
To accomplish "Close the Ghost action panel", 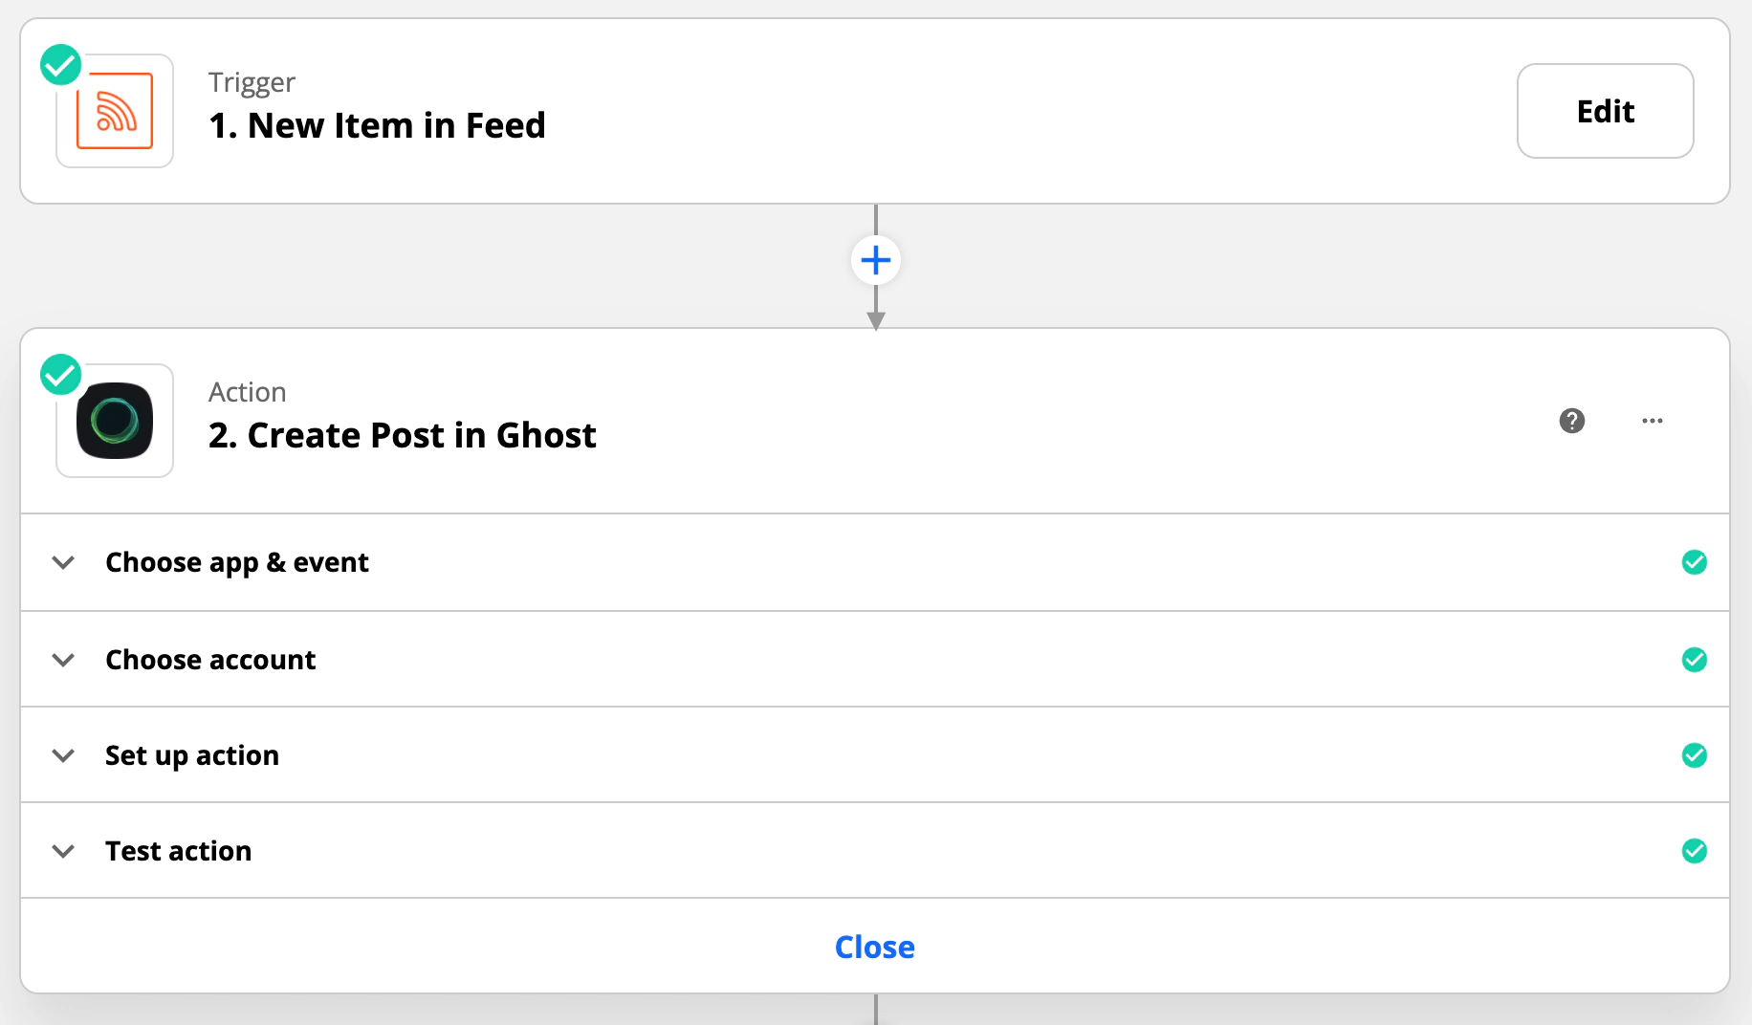I will pos(874,947).
